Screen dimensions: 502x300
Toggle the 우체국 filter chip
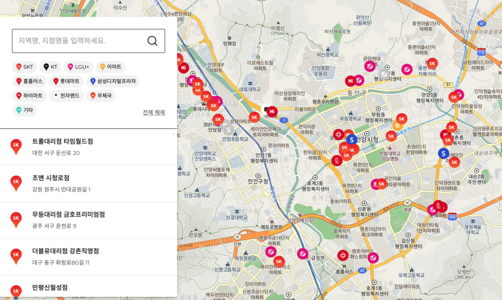[x=101, y=95]
